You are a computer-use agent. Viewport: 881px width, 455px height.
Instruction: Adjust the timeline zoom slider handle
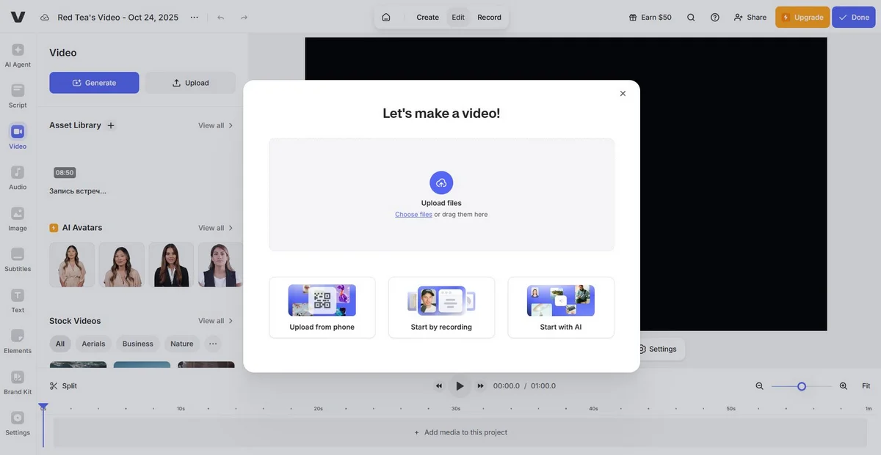pyautogui.click(x=802, y=386)
